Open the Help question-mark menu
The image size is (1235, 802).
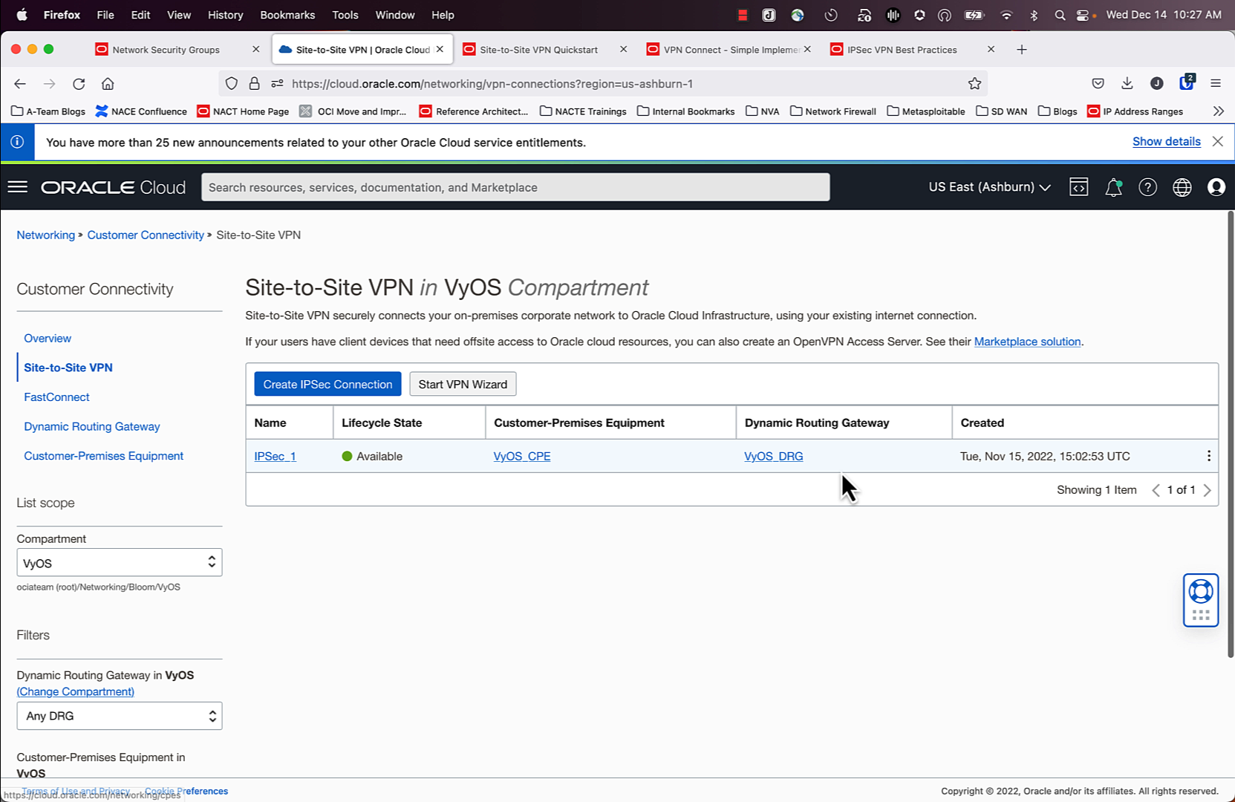click(x=1147, y=187)
